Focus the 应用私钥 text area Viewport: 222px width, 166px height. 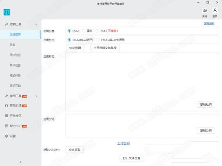[142, 82]
